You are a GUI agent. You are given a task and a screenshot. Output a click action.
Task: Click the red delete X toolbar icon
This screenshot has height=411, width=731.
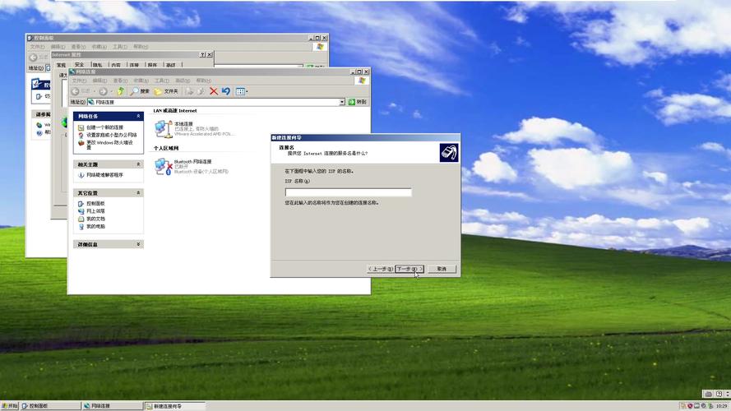click(214, 91)
